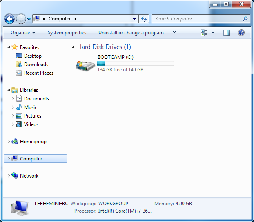
Task: Open the Videos library
Action: [31, 124]
